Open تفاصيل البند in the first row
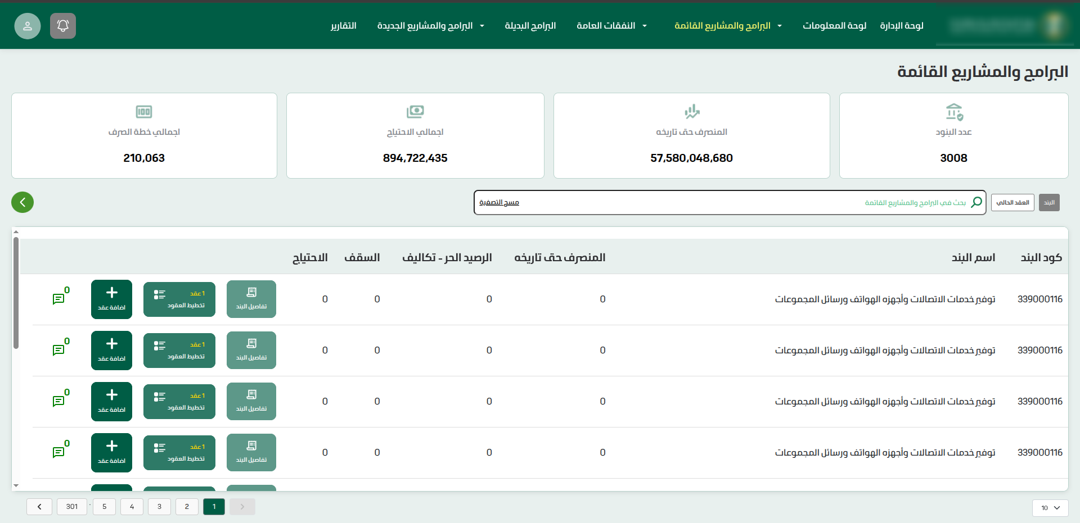The height and width of the screenshot is (523, 1080). 251,299
